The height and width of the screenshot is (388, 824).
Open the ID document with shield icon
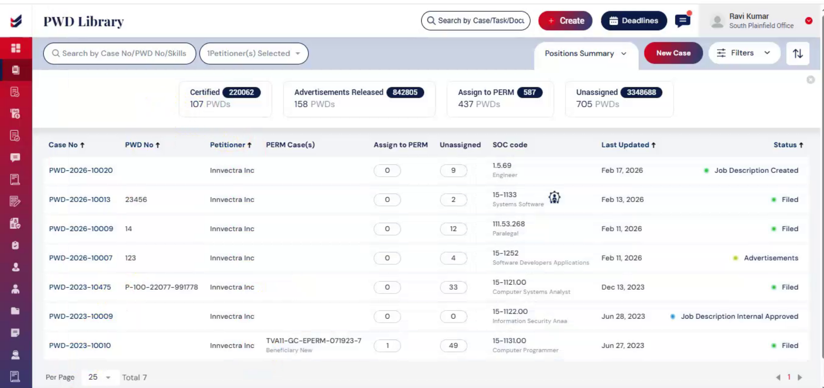(x=15, y=223)
